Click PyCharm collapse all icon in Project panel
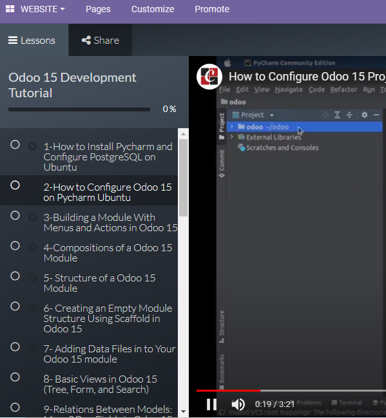Image resolution: width=386 pixels, height=418 pixels. pyautogui.click(x=349, y=115)
